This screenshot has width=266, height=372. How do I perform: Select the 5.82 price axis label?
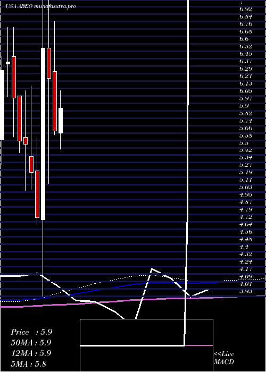coord(246,113)
